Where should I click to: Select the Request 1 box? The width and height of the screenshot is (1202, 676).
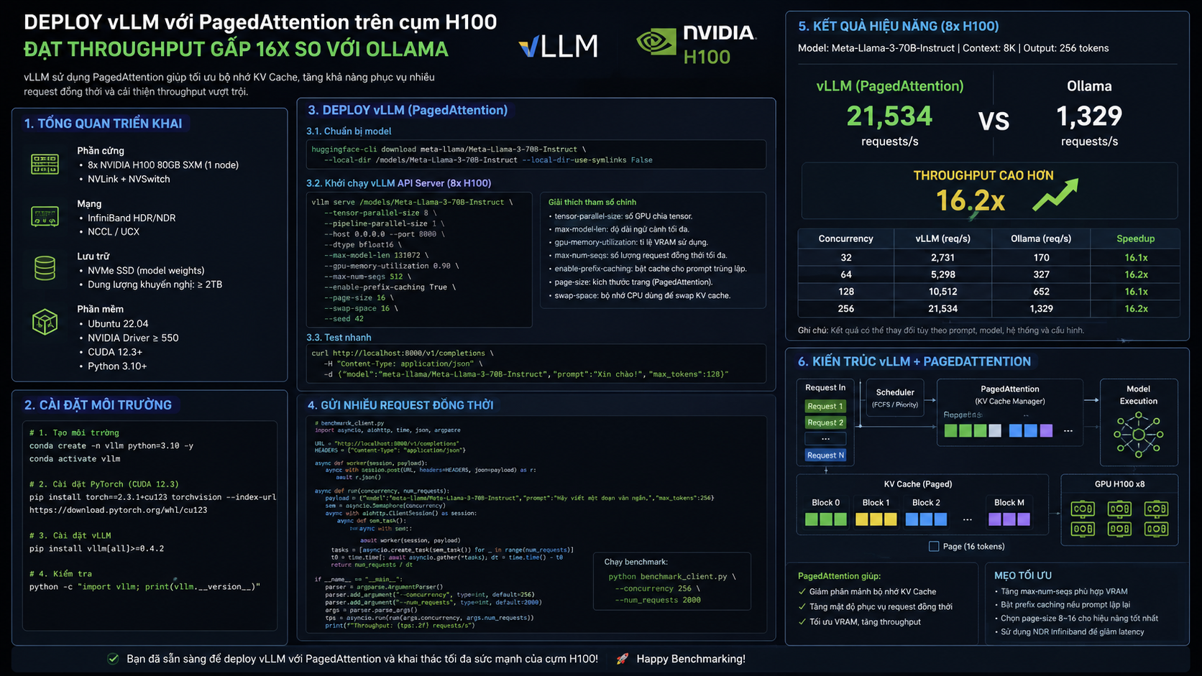(825, 406)
